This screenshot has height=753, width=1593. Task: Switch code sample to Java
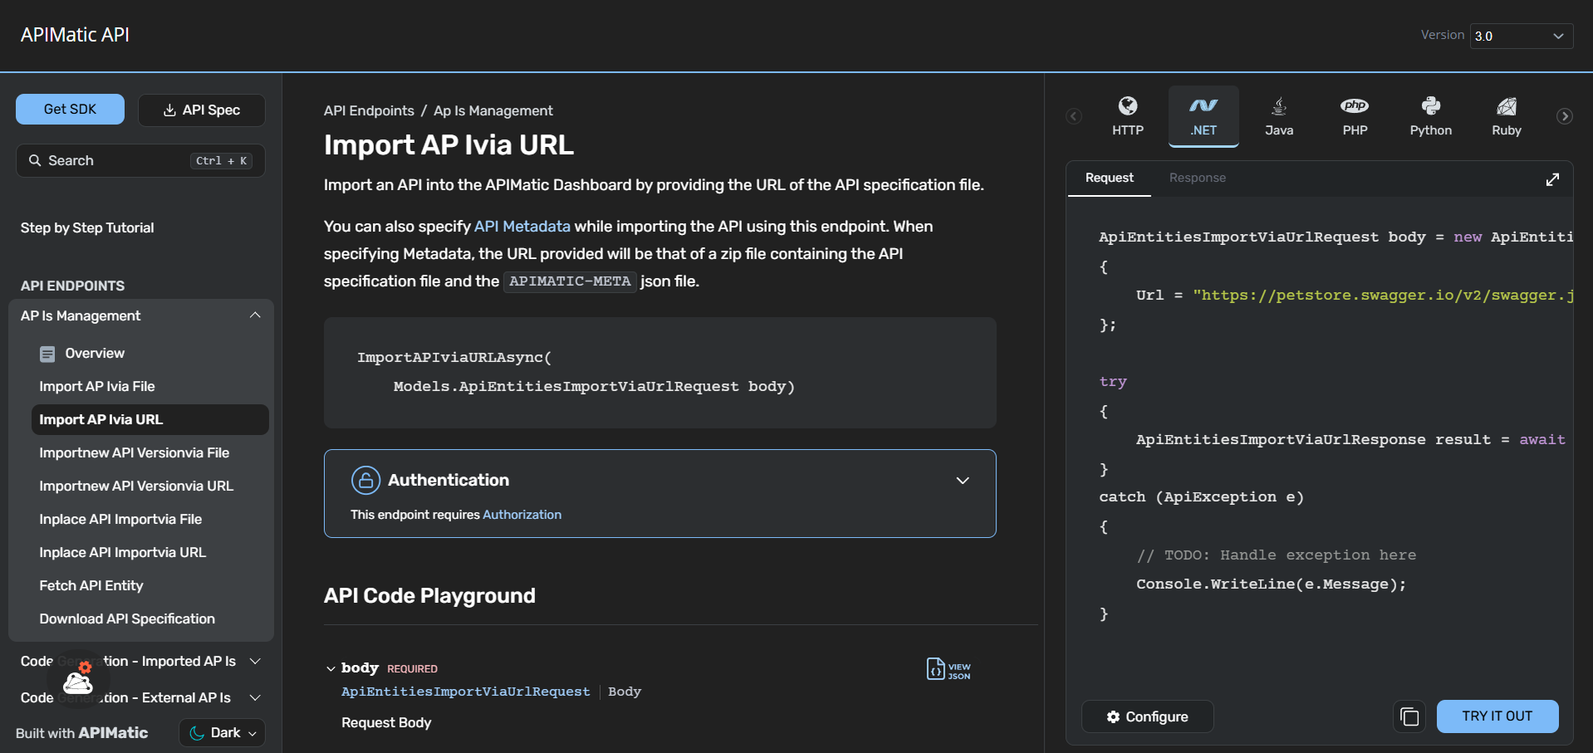(x=1279, y=116)
